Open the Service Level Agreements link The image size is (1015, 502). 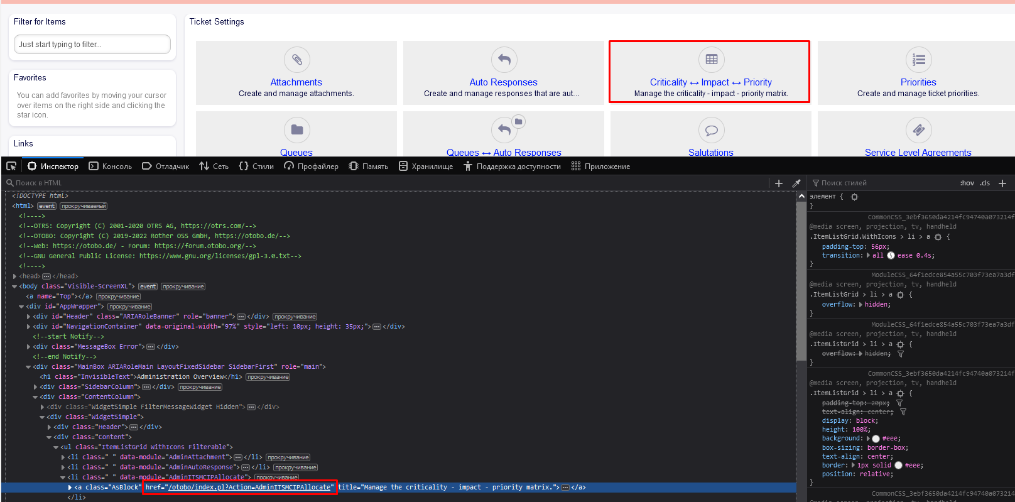click(x=918, y=152)
